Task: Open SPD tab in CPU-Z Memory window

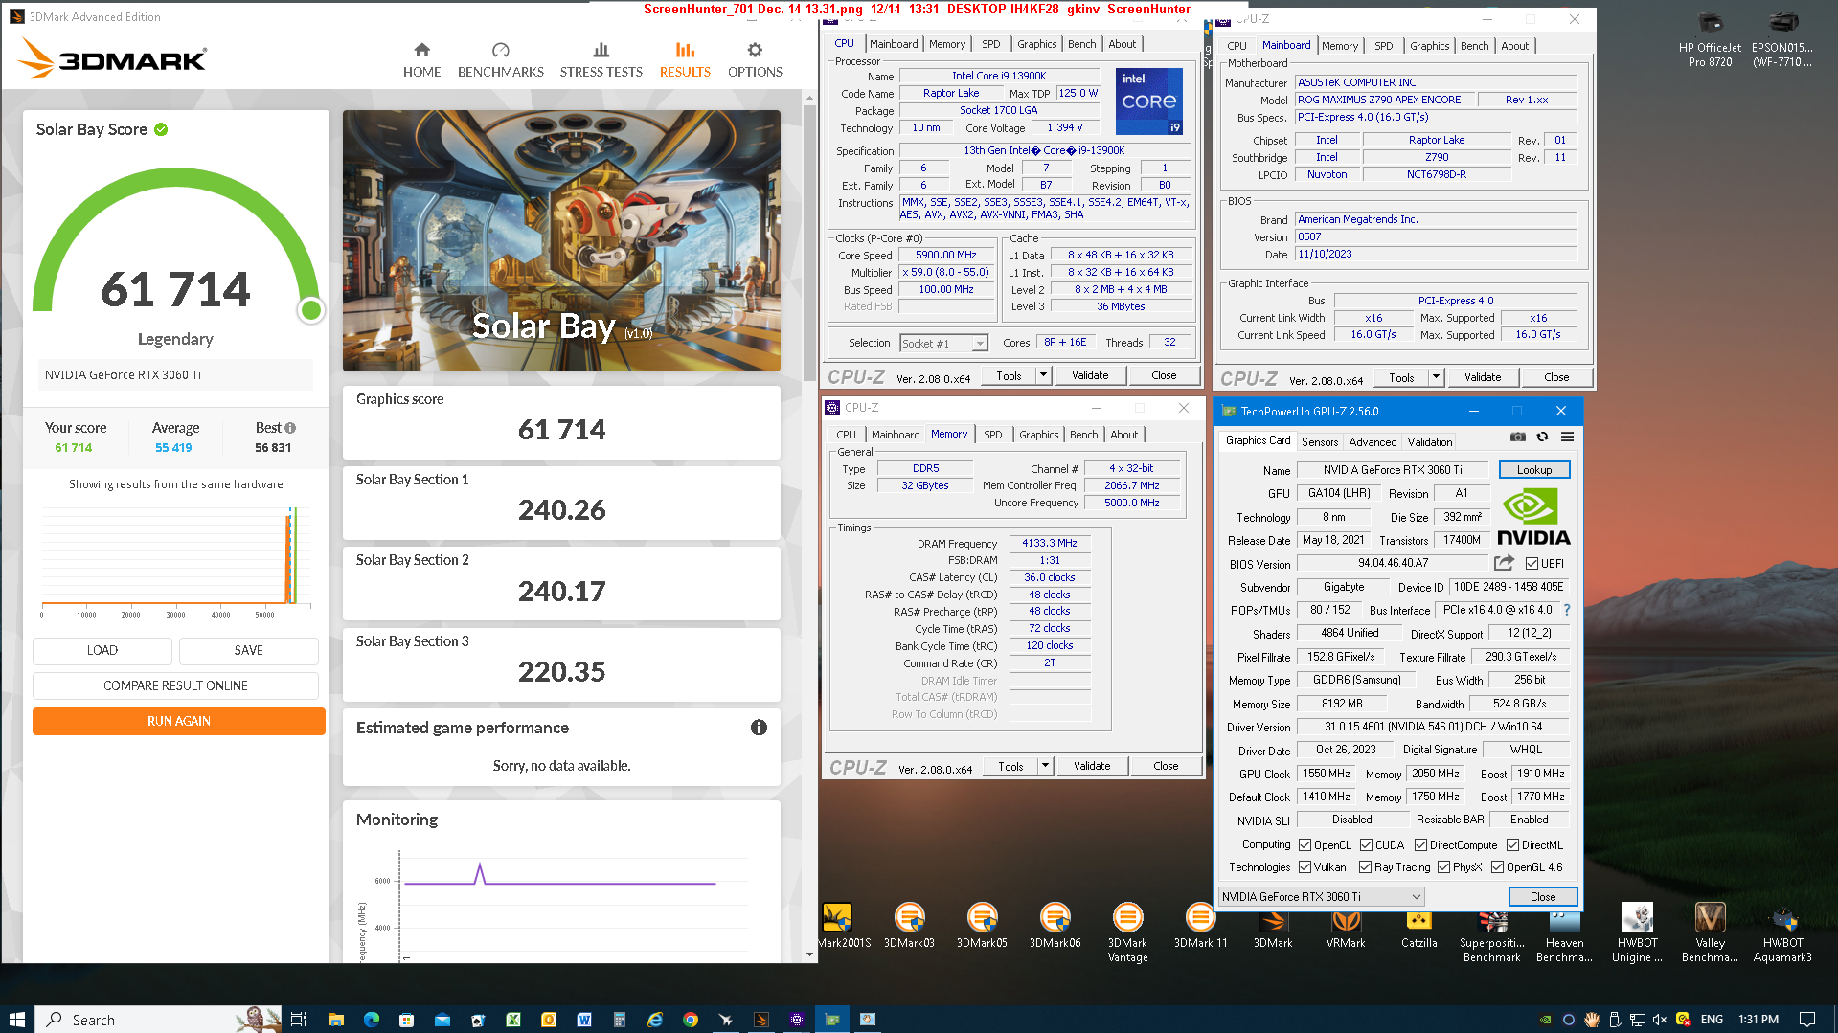Action: (x=992, y=435)
